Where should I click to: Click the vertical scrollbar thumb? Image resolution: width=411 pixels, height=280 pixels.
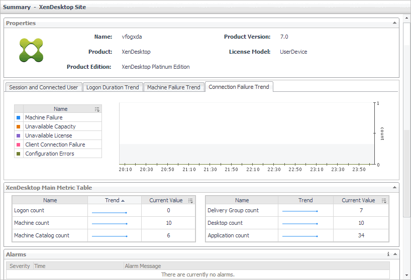click(407, 119)
